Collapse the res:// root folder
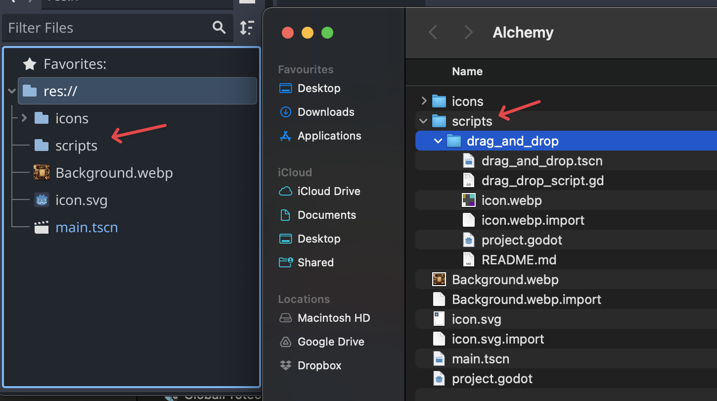 [x=12, y=91]
